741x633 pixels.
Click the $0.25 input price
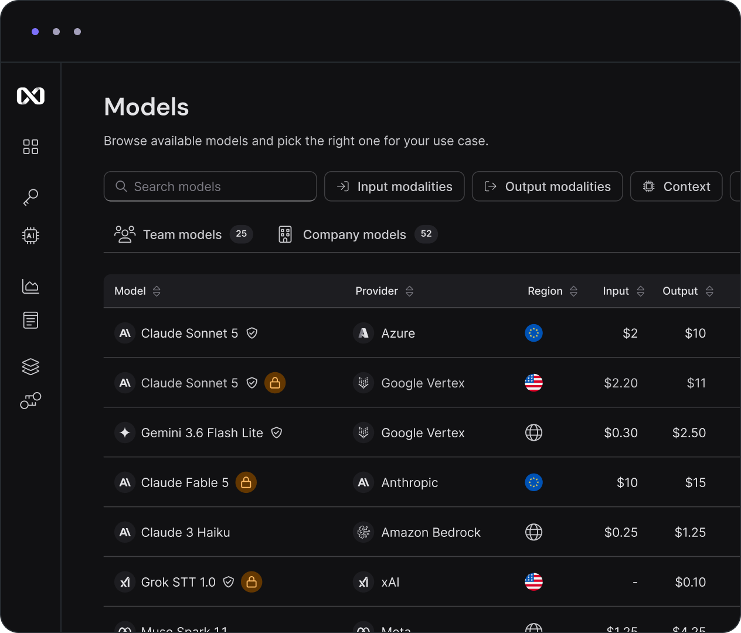pos(621,532)
